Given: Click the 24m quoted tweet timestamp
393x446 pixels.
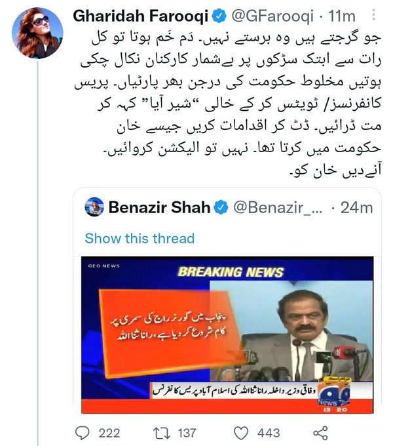Looking at the screenshot, I should (357, 208).
